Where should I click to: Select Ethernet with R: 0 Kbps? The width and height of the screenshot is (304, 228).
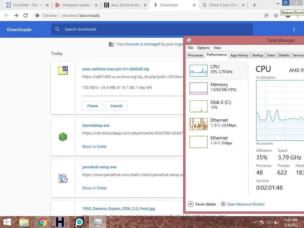coord(217,142)
